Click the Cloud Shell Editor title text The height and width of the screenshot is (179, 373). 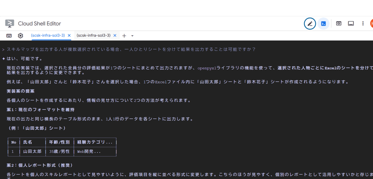click(39, 24)
